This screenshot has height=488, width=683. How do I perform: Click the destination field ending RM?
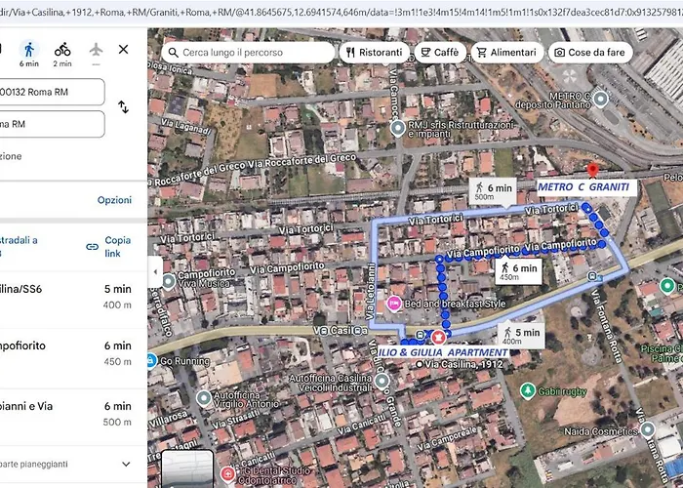53,124
